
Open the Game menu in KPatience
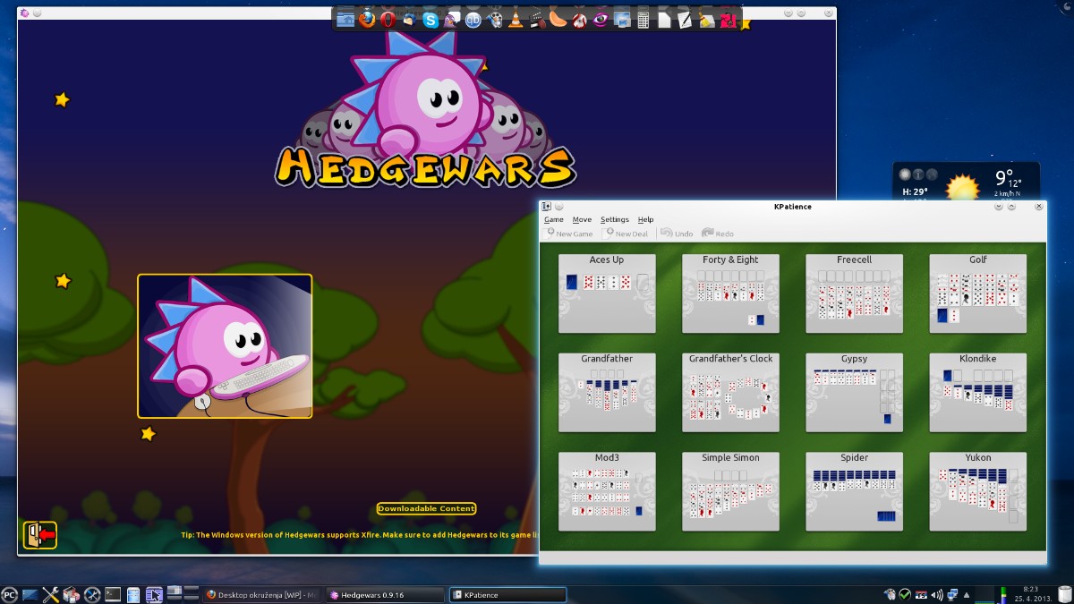[x=554, y=219]
